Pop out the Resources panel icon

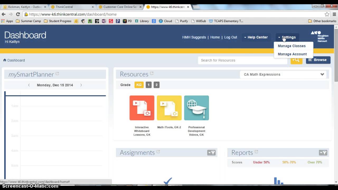[152, 73]
